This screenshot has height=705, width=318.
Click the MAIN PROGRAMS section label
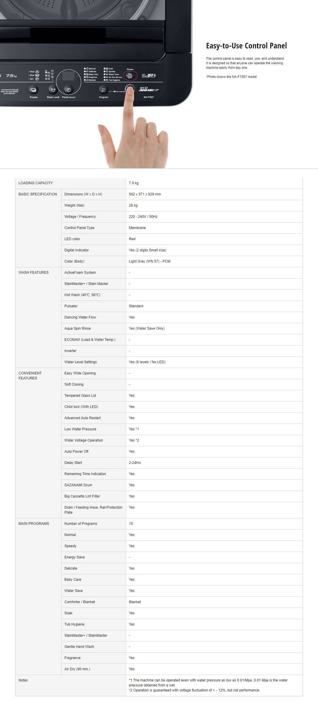click(34, 524)
